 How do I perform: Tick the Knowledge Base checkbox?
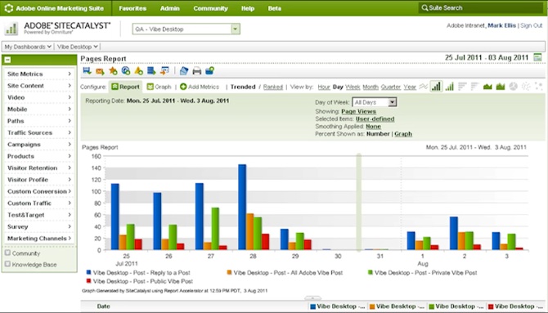(x=7, y=264)
